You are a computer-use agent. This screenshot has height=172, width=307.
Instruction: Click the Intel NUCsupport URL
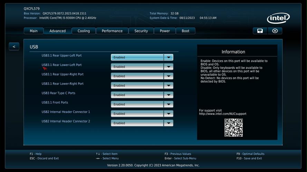pos(223,114)
